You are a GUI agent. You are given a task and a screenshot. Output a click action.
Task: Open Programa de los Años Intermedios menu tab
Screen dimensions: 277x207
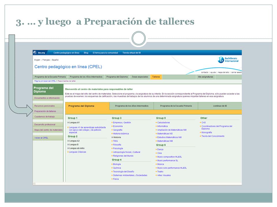click(x=86, y=77)
